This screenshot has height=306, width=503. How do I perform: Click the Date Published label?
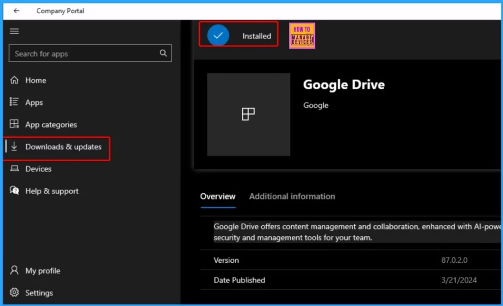239,280
